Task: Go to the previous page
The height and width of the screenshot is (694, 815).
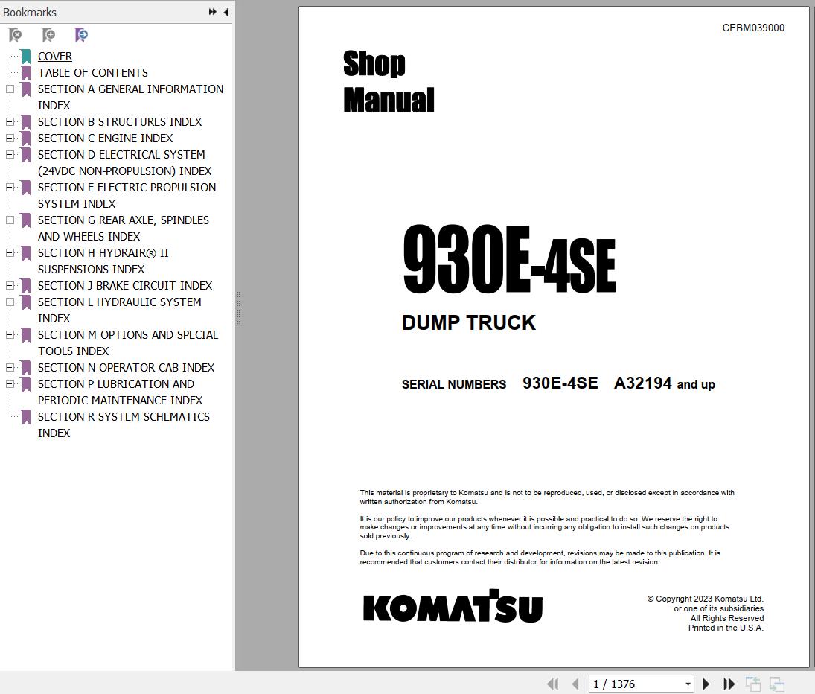Action: pos(575,684)
